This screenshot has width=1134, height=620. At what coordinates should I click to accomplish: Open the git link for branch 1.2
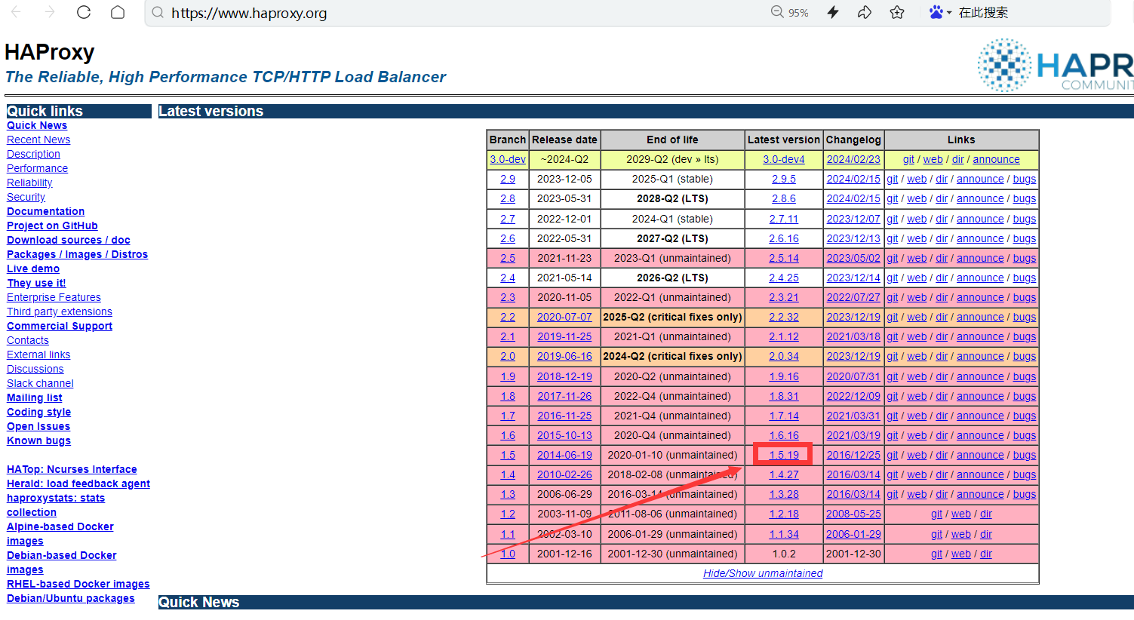tap(936, 514)
